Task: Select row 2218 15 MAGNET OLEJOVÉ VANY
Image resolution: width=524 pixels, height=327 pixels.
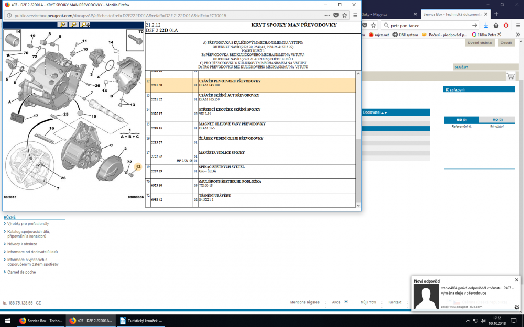Action: point(250,129)
